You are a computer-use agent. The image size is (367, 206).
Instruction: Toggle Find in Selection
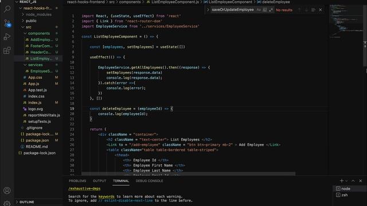pyautogui.click(x=313, y=10)
